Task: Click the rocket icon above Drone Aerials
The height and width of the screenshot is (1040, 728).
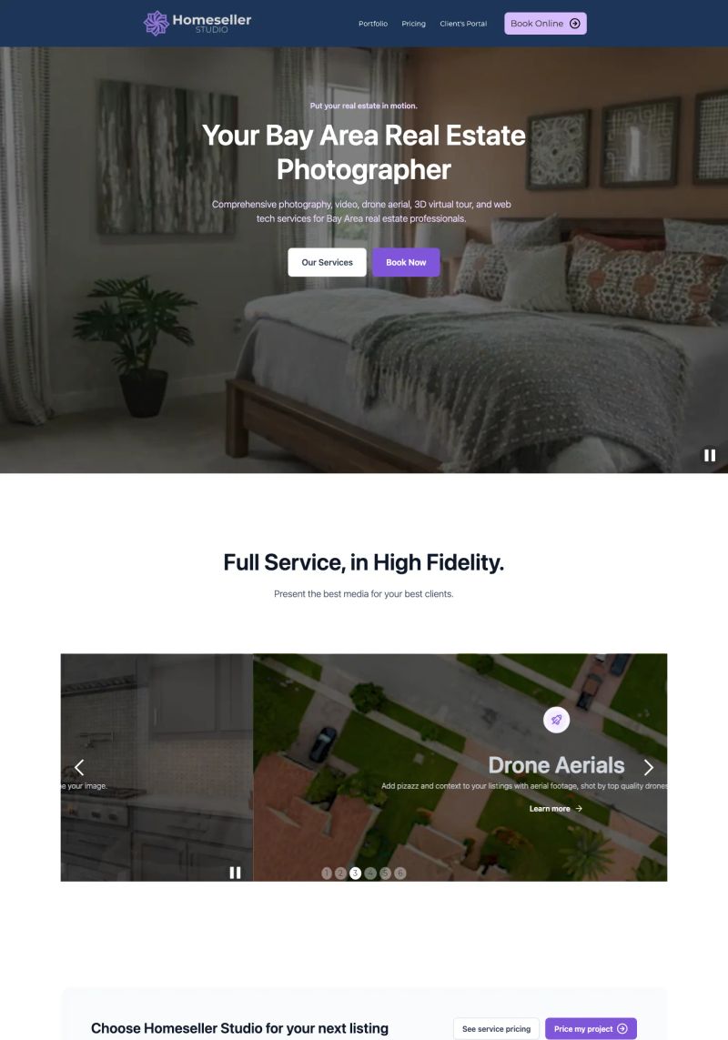Action: (x=556, y=720)
